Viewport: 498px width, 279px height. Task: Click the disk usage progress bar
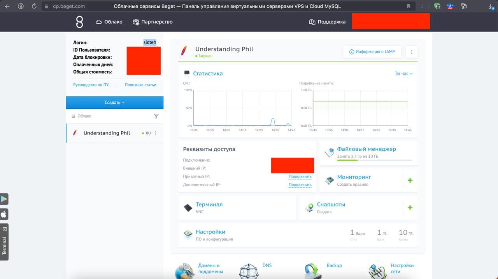click(375, 160)
